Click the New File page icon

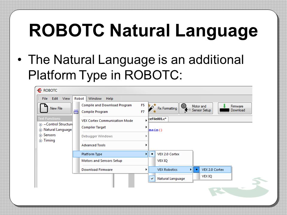[x=44, y=108]
